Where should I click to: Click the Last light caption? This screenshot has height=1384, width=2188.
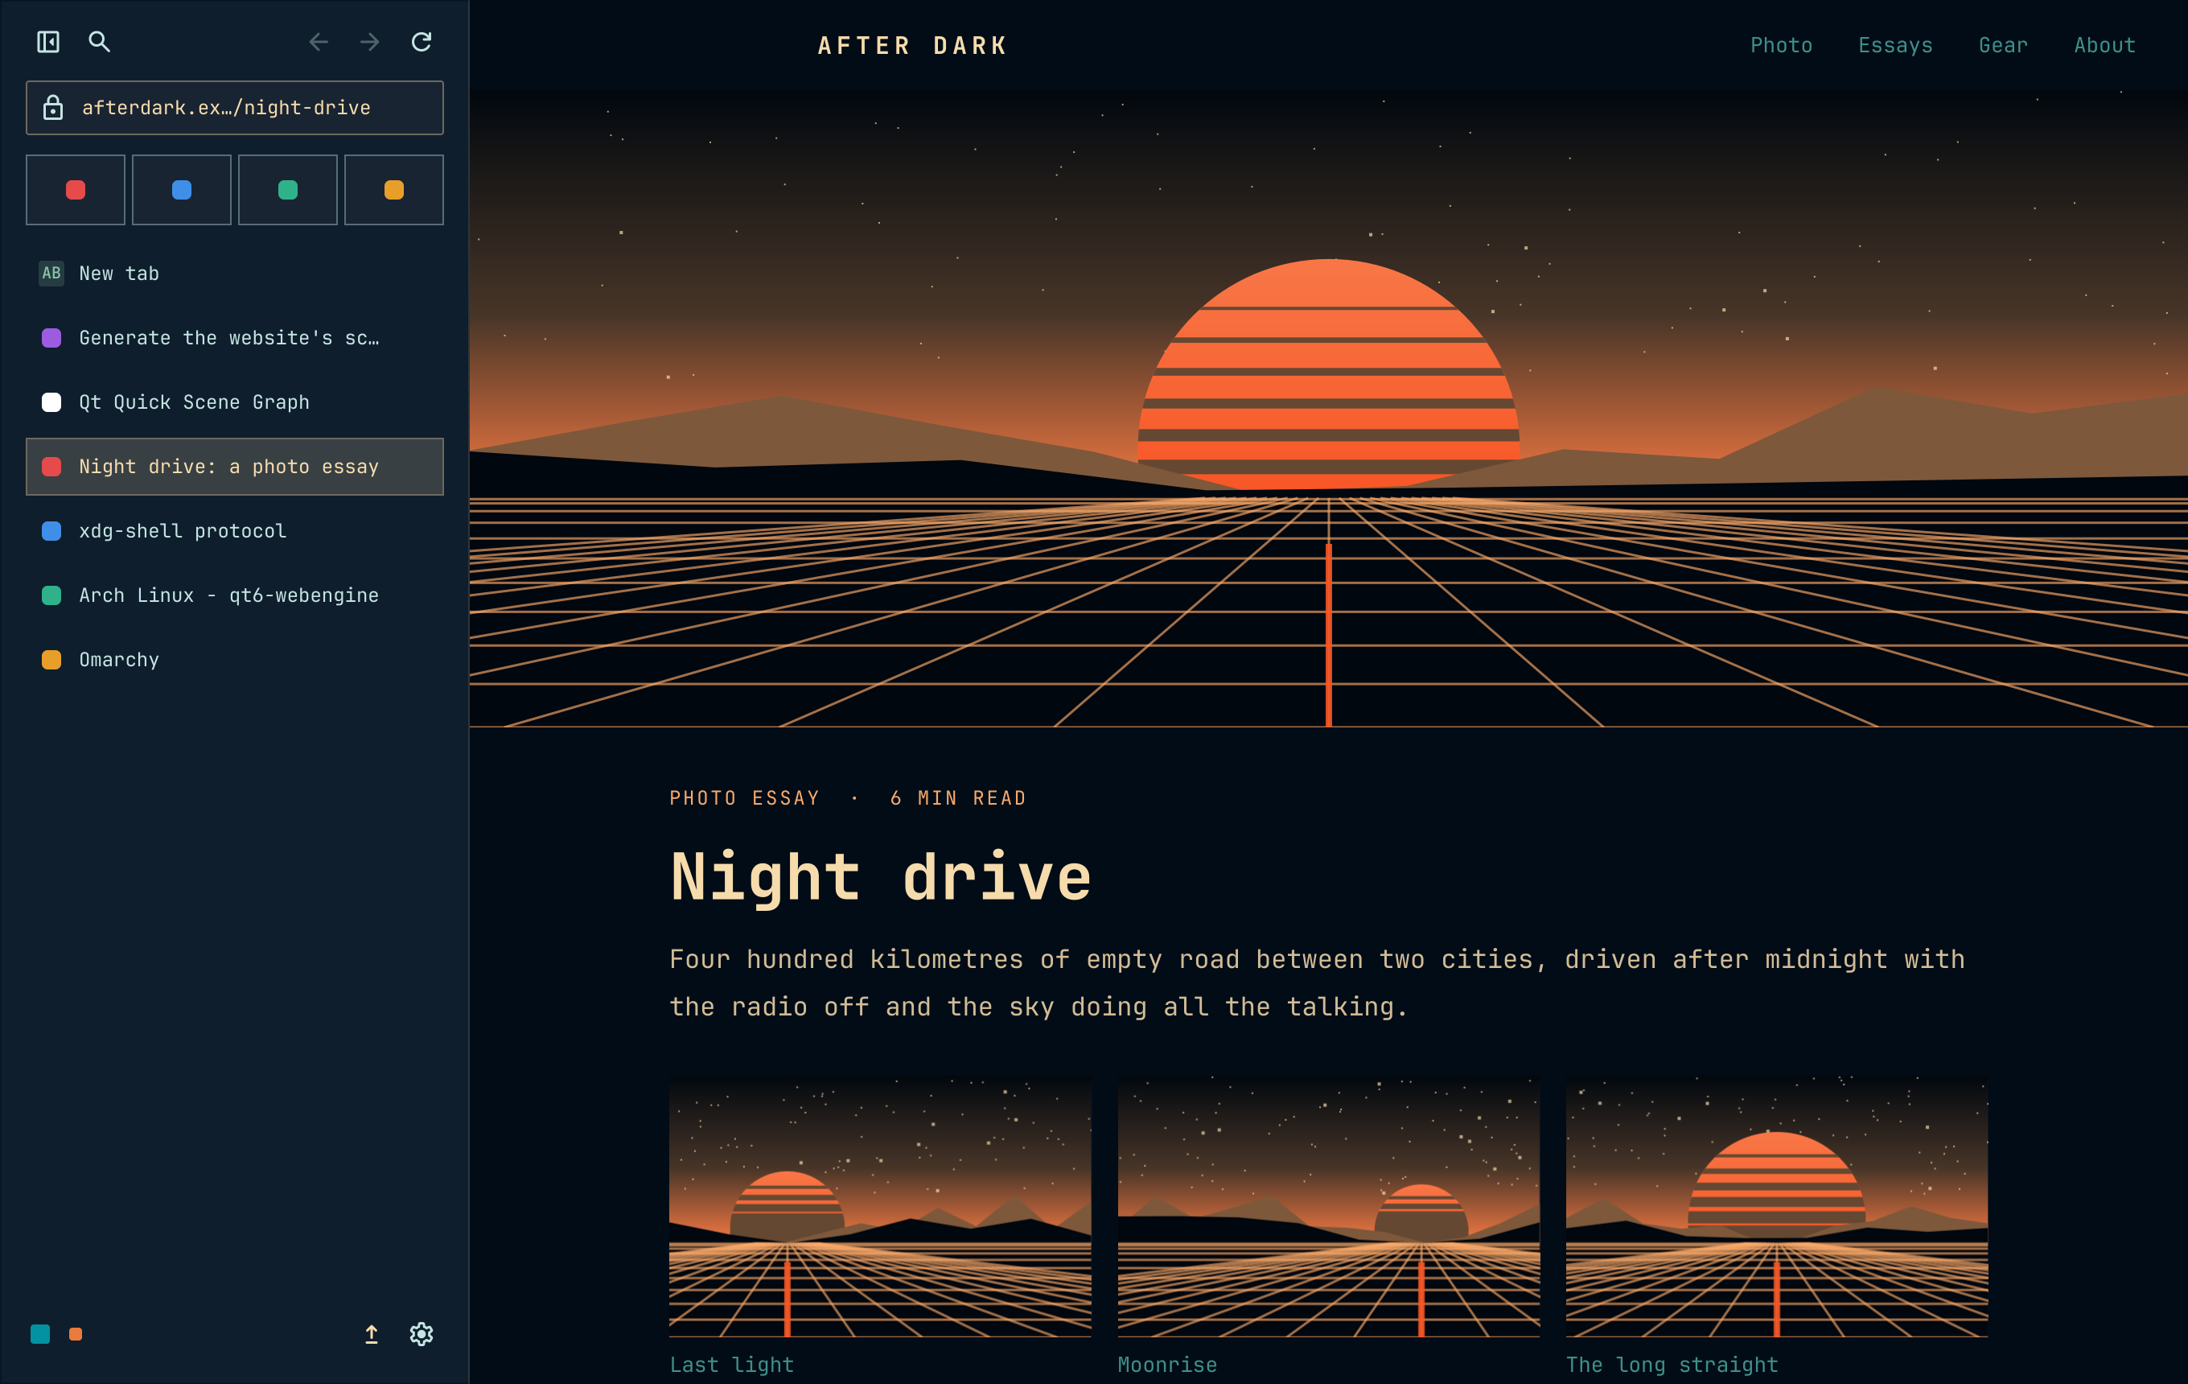731,1365
